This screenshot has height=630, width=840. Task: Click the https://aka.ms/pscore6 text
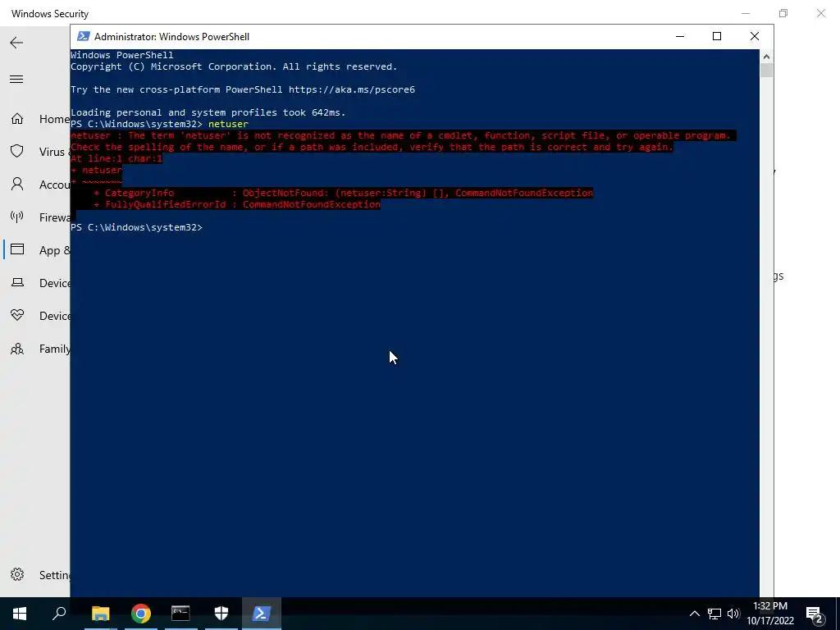pos(351,89)
